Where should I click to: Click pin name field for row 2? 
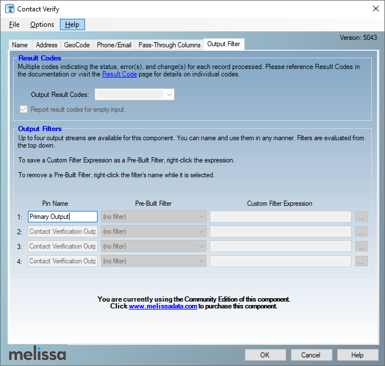[x=63, y=231]
